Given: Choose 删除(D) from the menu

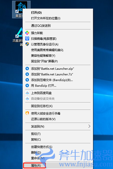Looking at the screenshot, I should pos(58,153).
